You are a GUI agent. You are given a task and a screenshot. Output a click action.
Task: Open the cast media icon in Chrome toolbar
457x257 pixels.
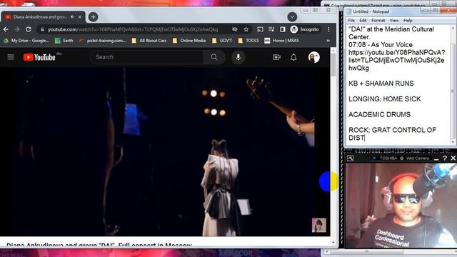pyautogui.click(x=260, y=29)
